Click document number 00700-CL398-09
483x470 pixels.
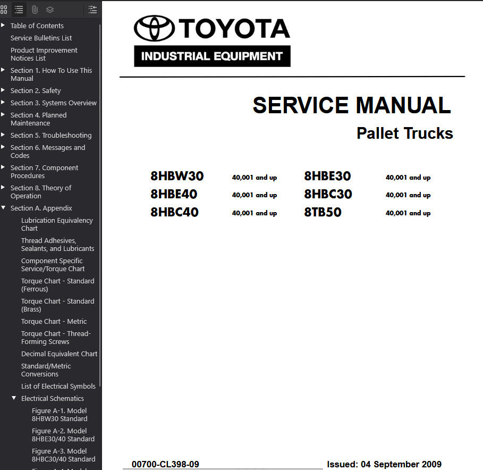tap(165, 464)
